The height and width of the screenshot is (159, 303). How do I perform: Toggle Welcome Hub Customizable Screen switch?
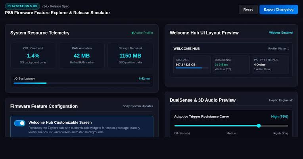point(20,123)
